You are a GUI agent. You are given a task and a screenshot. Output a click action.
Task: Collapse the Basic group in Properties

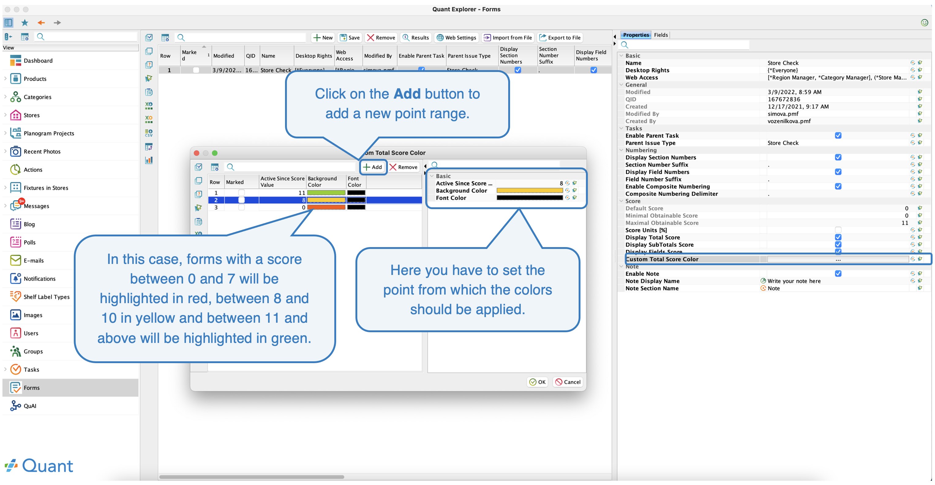tap(621, 55)
